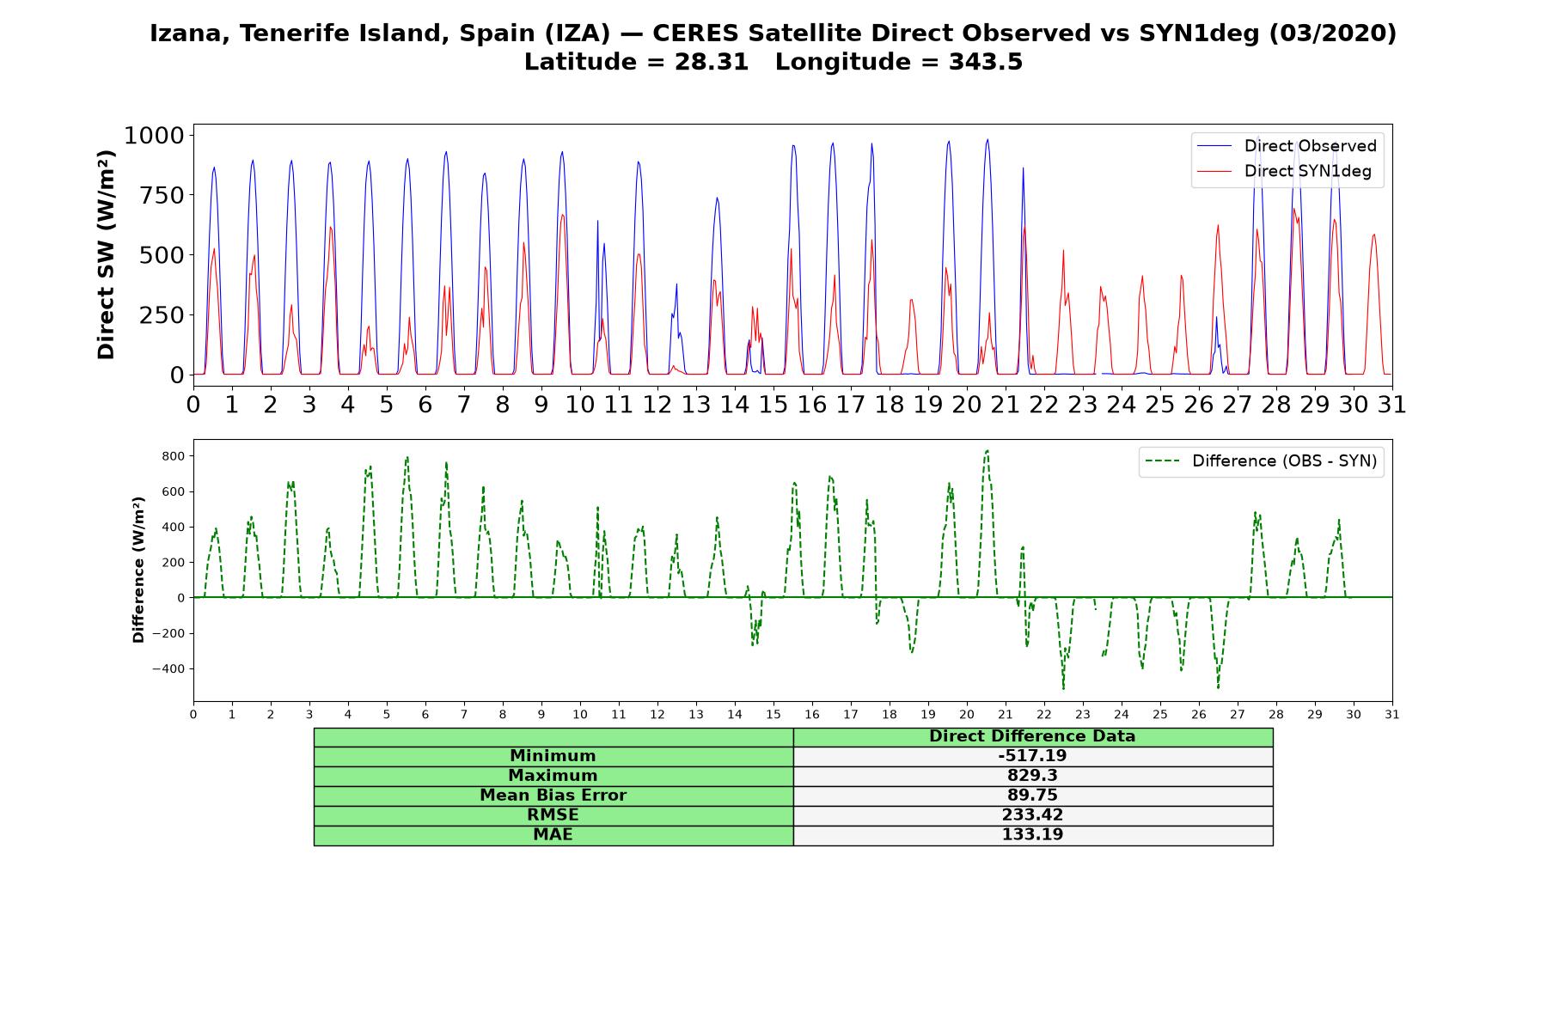
Task: Click the MAE row label
Action: click(x=553, y=835)
